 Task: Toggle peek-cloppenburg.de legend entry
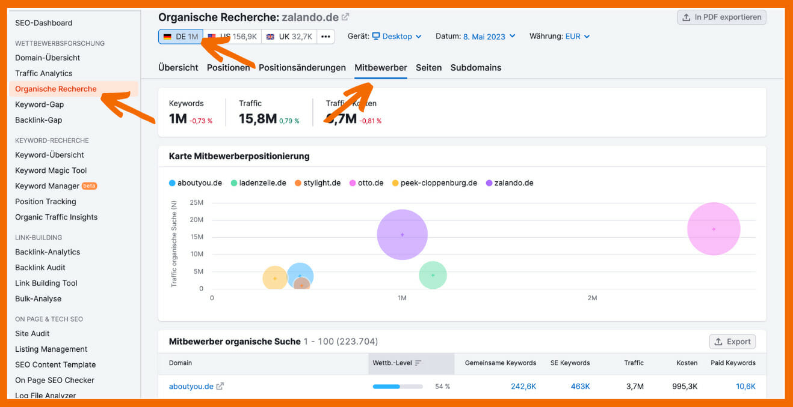434,183
